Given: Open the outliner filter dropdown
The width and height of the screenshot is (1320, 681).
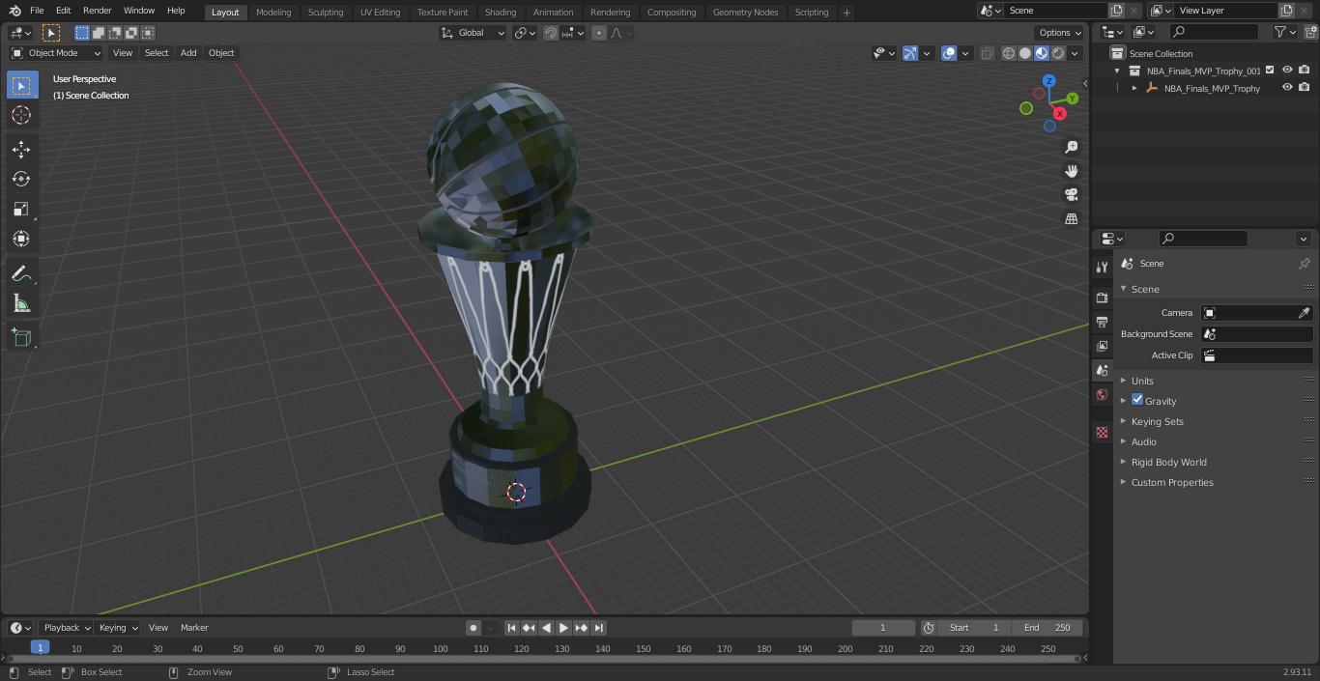Looking at the screenshot, I should (1284, 32).
